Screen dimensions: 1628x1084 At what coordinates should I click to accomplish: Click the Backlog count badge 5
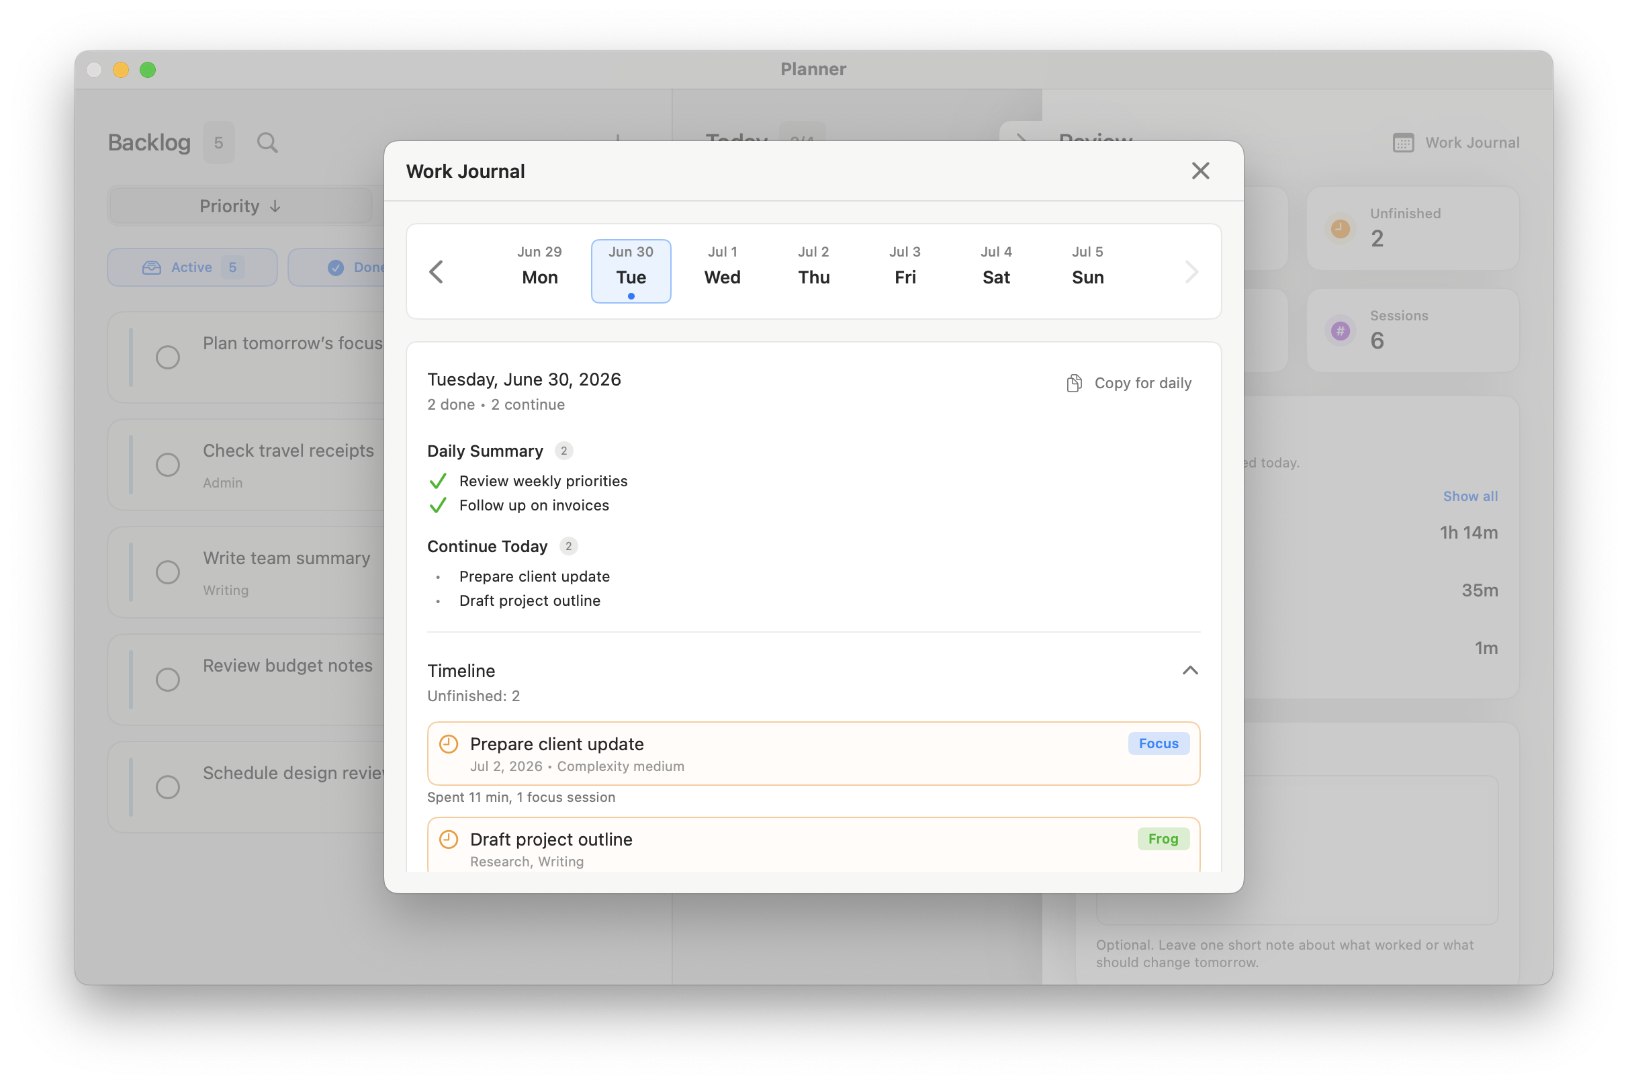218,143
